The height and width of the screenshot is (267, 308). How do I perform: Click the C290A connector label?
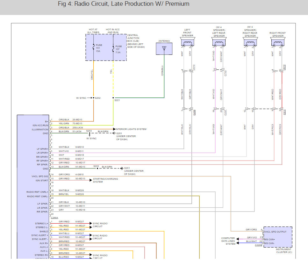click(x=54, y=218)
